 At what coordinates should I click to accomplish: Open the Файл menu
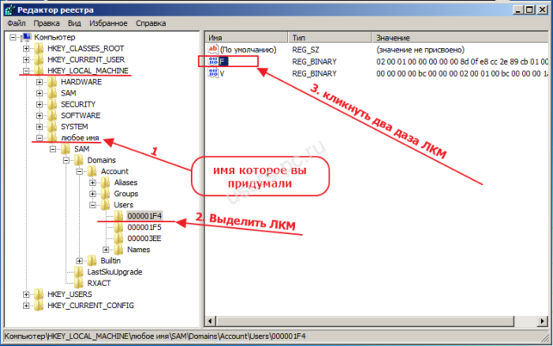16,23
